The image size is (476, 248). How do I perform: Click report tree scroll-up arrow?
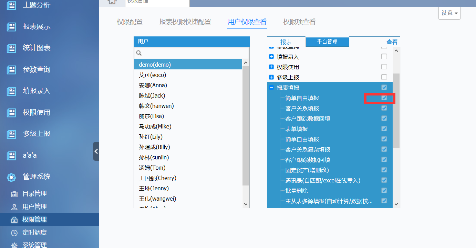pyautogui.click(x=396, y=50)
